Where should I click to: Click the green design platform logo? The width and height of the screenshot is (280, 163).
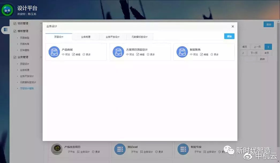pyautogui.click(x=7, y=10)
